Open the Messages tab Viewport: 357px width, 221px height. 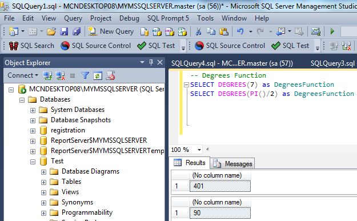tap(232, 163)
